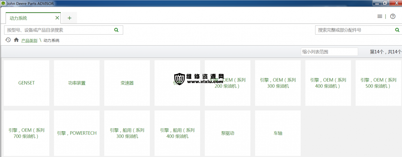Open the browsing history clock icon
The width and height of the screenshot is (402, 157).
point(8,40)
